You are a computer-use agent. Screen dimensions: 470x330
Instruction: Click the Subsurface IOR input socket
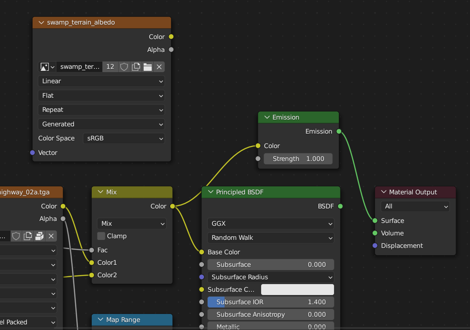coord(202,302)
